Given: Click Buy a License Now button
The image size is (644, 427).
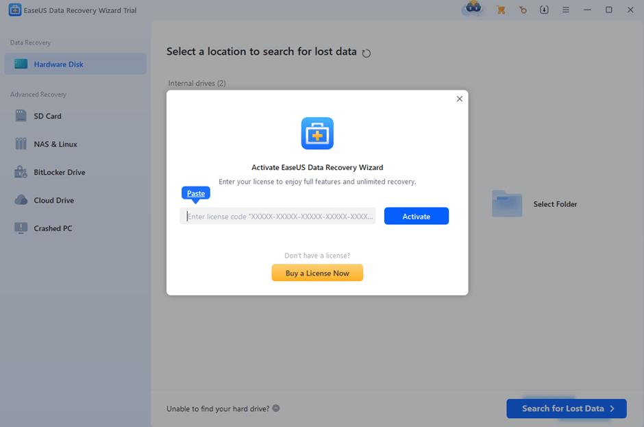Looking at the screenshot, I should pos(317,273).
